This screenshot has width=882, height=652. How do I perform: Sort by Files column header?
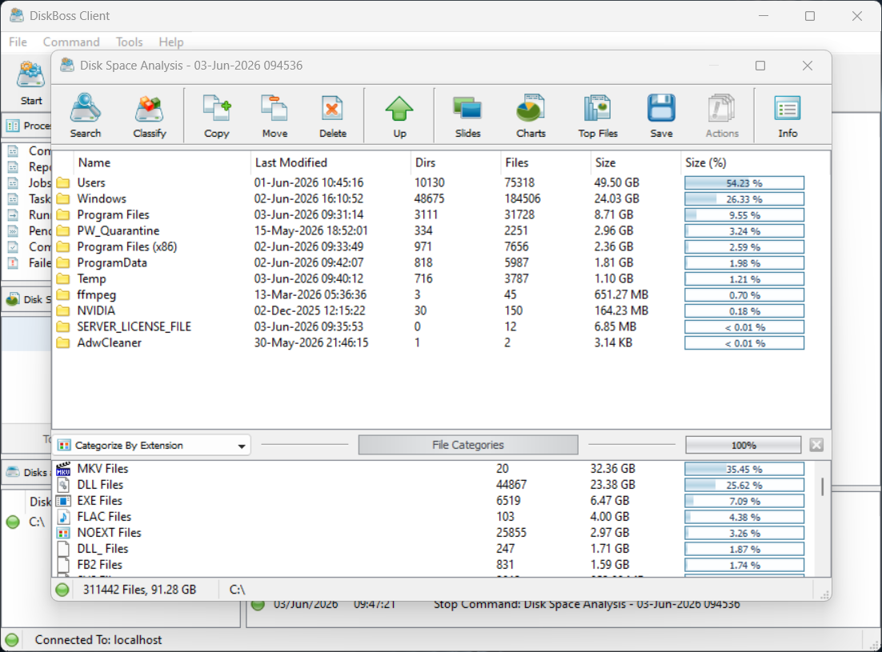point(546,163)
